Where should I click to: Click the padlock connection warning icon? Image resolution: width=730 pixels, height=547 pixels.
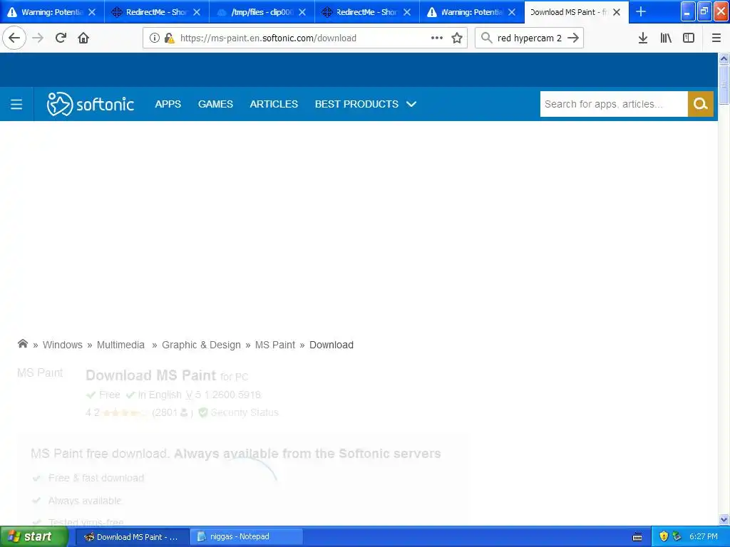169,38
